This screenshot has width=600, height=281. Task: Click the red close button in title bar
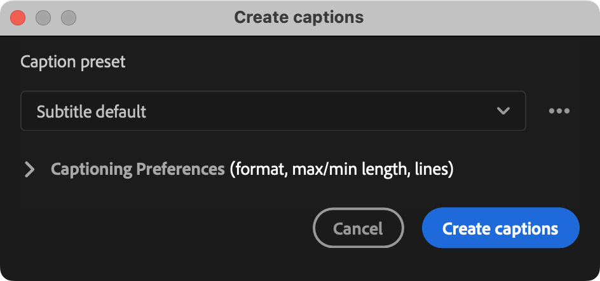18,17
